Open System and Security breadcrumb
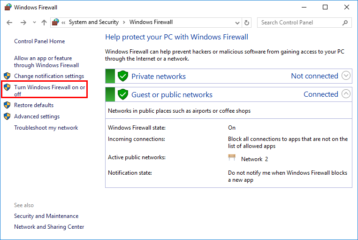Viewport: 358px width, 240px height. tap(94, 22)
